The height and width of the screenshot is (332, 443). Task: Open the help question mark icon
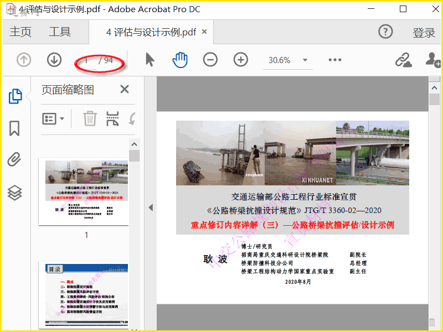point(385,32)
